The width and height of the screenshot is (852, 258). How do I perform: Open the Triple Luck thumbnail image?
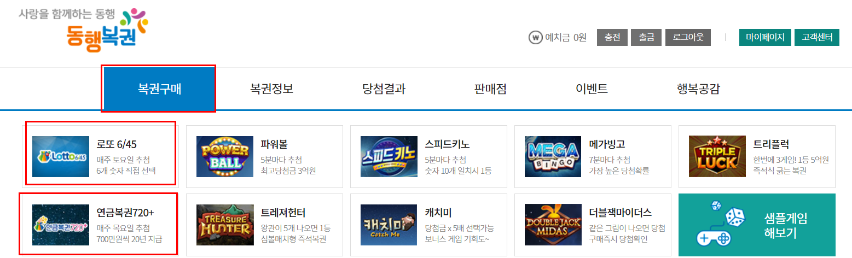(717, 156)
